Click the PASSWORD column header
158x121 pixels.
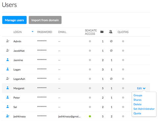[44, 32]
